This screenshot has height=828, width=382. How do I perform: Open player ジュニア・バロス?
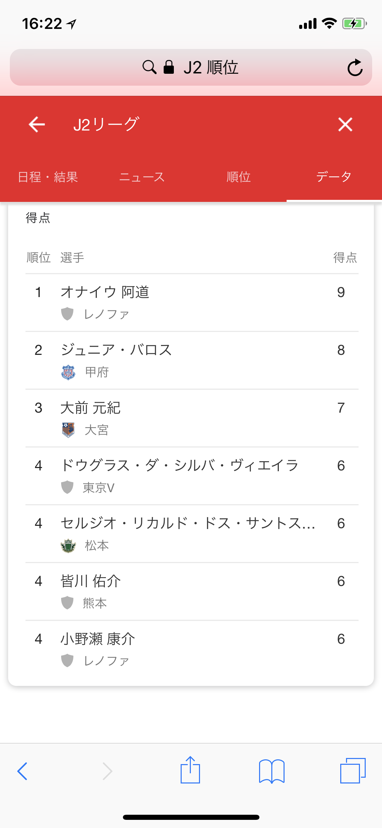coord(116,350)
